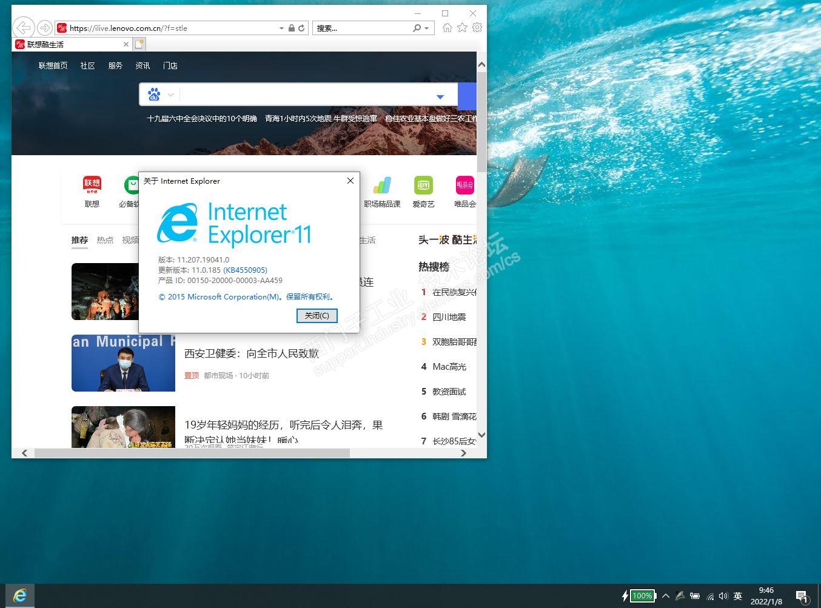Open the notification center icon
The width and height of the screenshot is (821, 608).
802,596
